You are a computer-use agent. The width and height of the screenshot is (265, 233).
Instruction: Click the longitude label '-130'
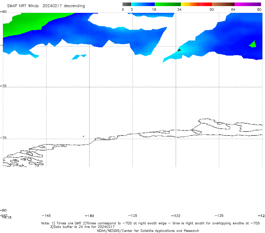point(176,215)
